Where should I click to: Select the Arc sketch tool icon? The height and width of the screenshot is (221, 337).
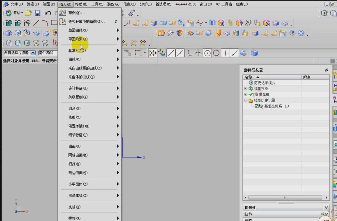45,23
